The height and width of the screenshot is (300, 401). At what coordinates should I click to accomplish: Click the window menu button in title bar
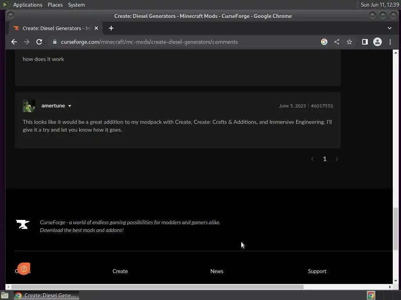pyautogui.click(x=11, y=16)
